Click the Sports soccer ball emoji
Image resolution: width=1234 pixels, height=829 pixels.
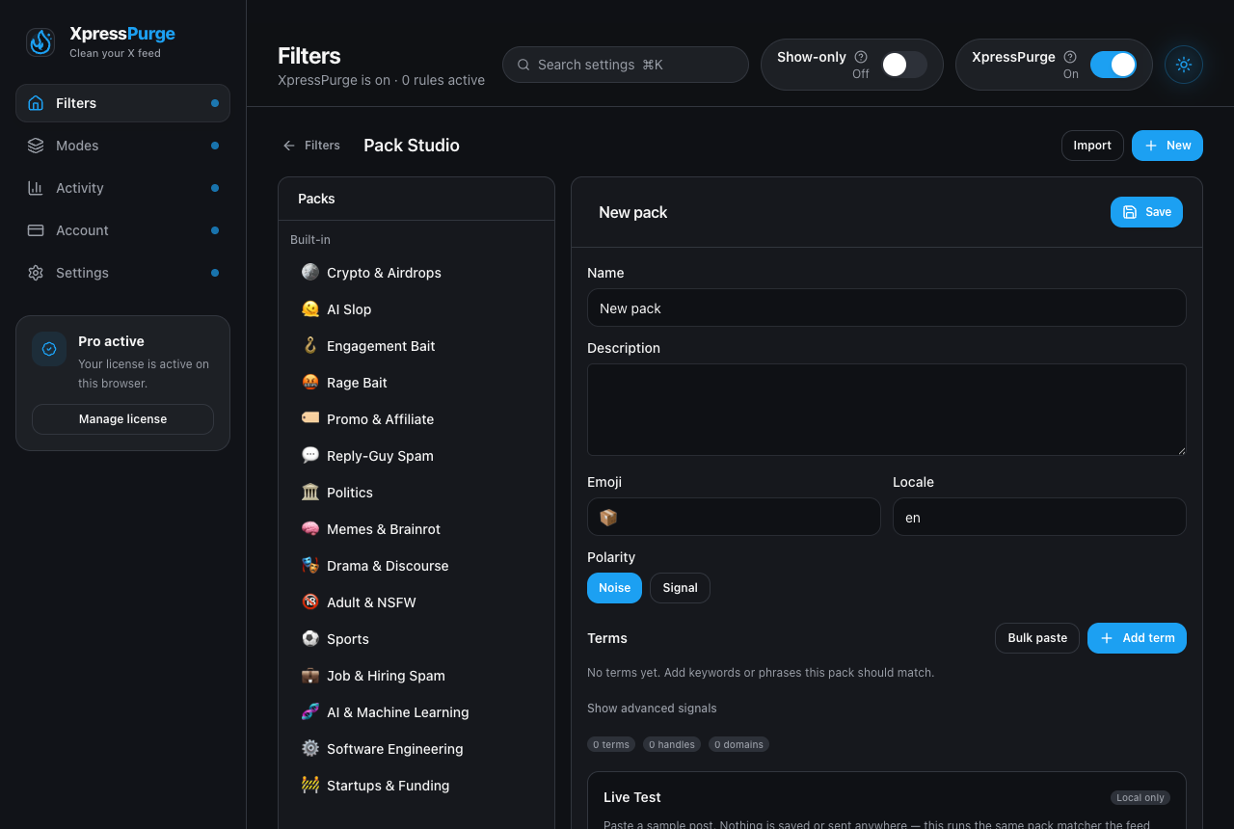[x=310, y=639]
